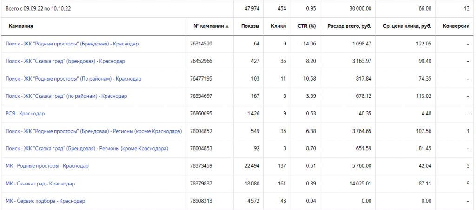The height and width of the screenshot is (210, 476).
Task: Select the total row label Всего с 09.09.22 по 10.10.22
Action: (x=38, y=9)
